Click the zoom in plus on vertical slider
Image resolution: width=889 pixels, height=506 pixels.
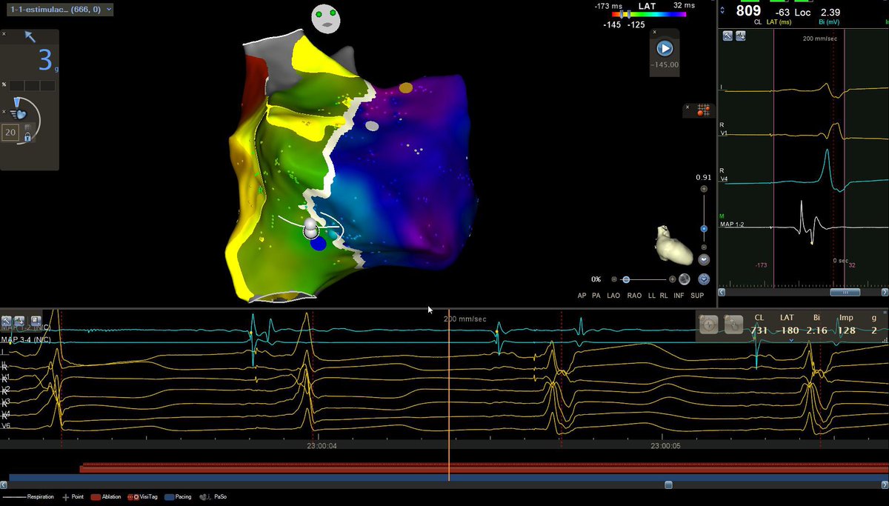[704, 188]
